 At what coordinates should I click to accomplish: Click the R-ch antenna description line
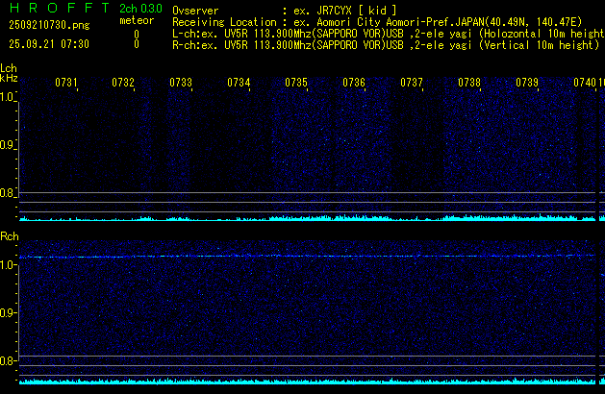pos(385,44)
